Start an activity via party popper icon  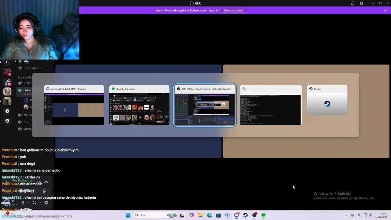tap(44, 191)
